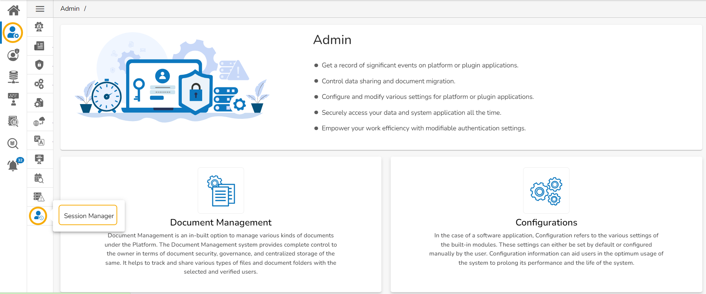Open the presenter dashboard icon
The image size is (706, 294).
coord(13,99)
